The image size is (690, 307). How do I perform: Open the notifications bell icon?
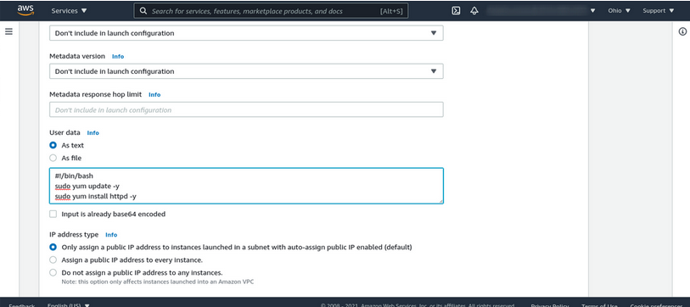pyautogui.click(x=474, y=10)
